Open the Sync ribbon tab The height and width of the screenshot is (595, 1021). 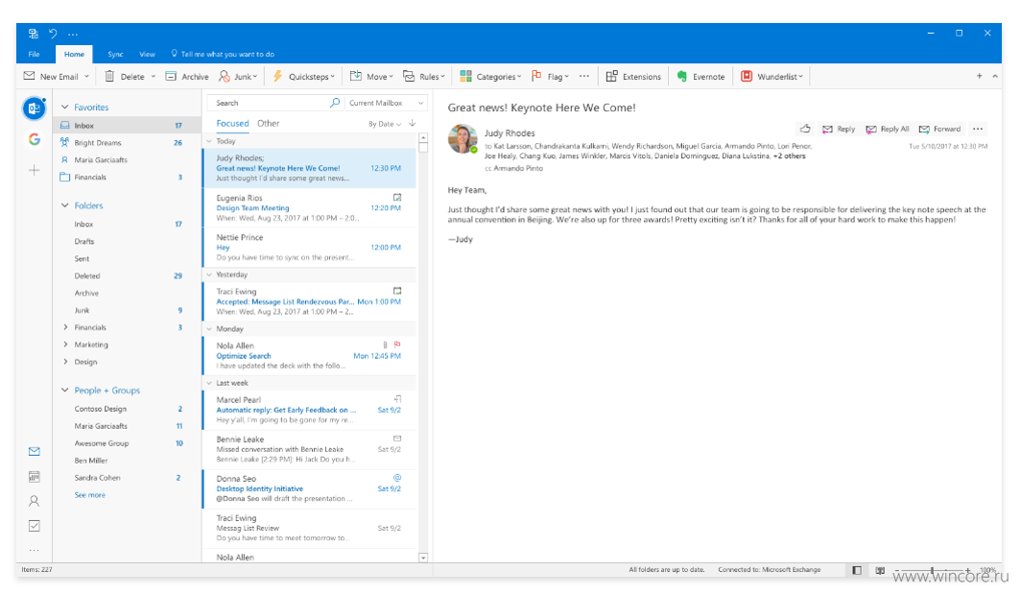point(115,54)
